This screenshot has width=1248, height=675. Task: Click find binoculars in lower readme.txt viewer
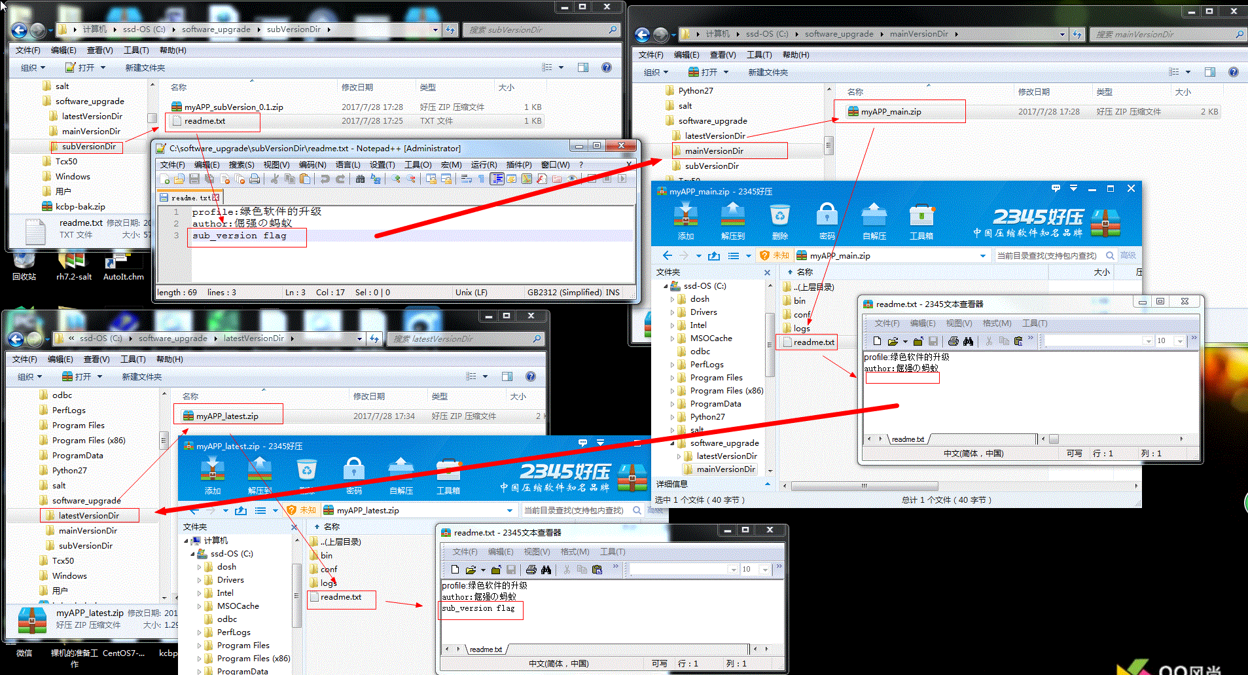coord(546,570)
